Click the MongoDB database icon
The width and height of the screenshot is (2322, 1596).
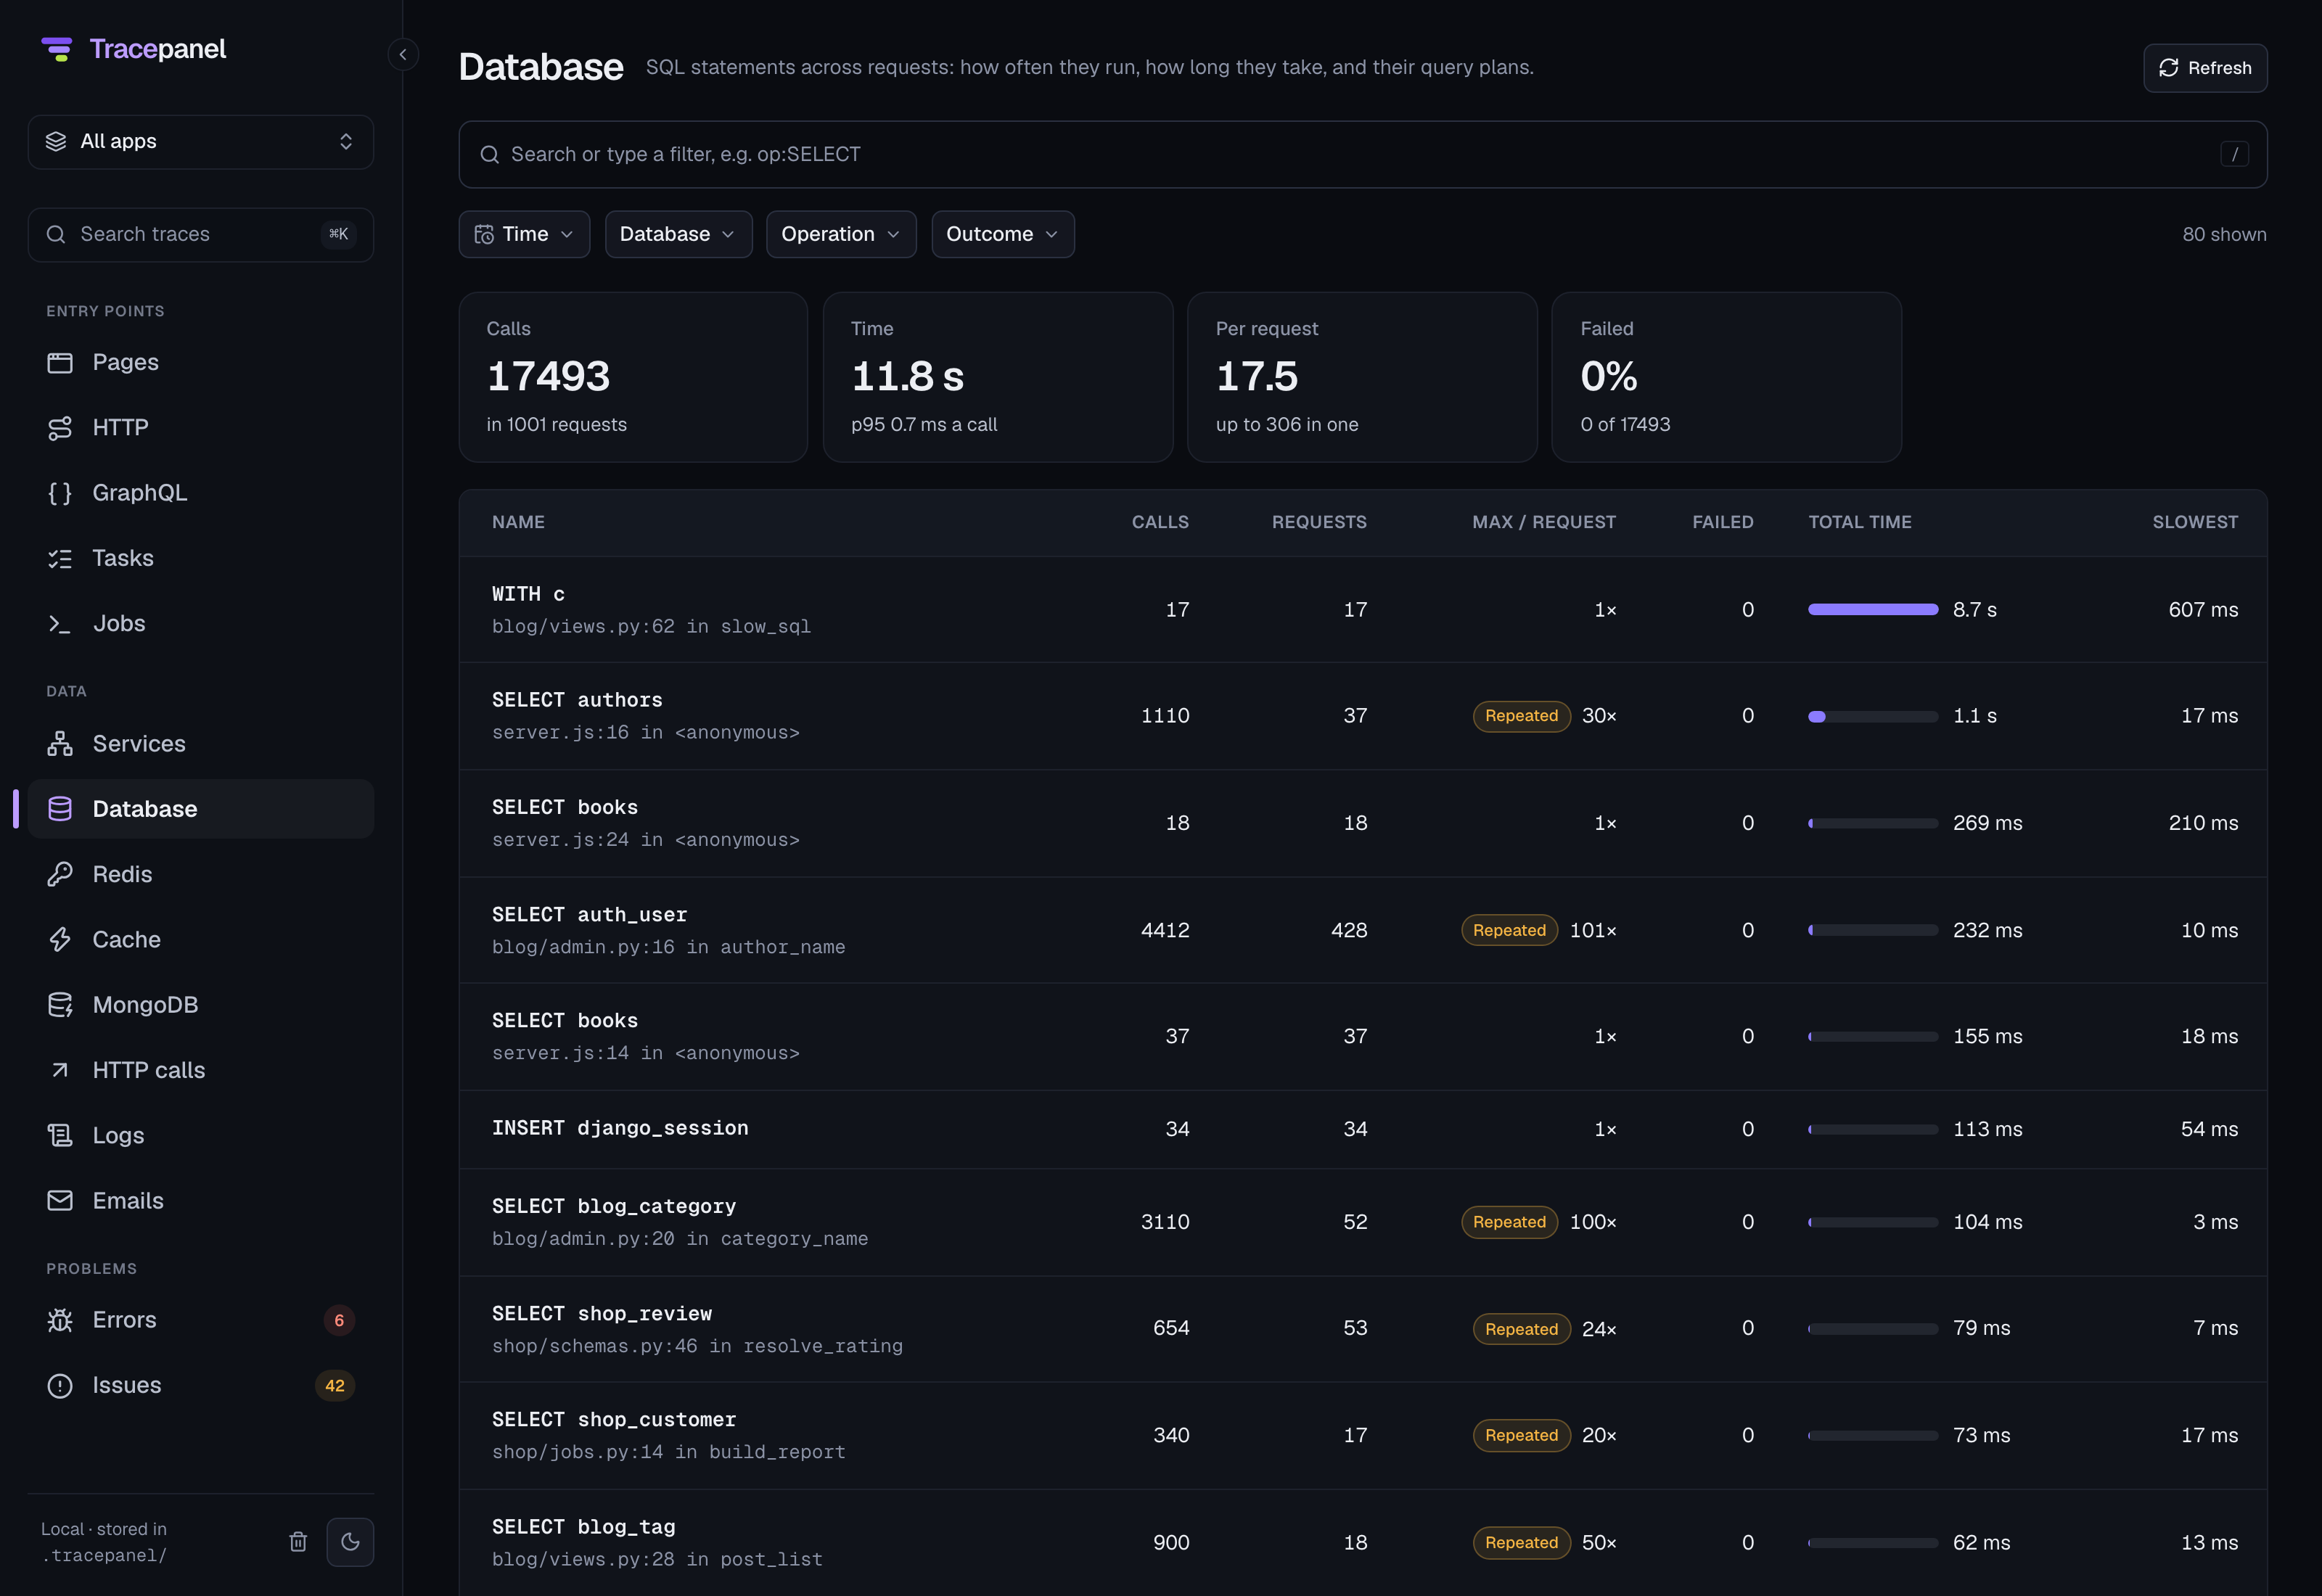tap(60, 1005)
